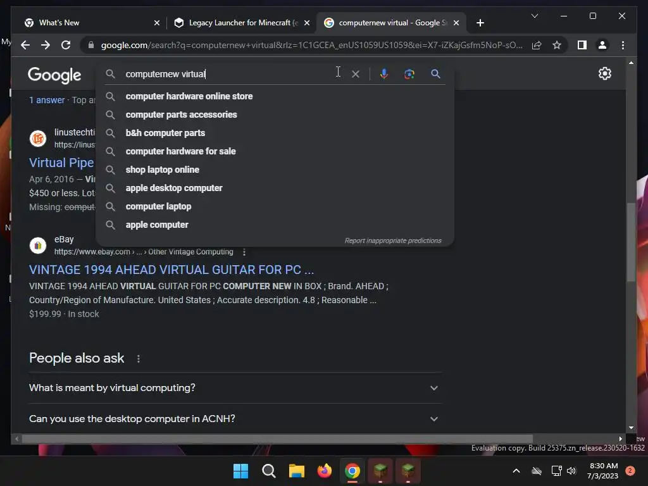Choose suggestion computer laptop
The height and width of the screenshot is (486, 648).
point(275,206)
